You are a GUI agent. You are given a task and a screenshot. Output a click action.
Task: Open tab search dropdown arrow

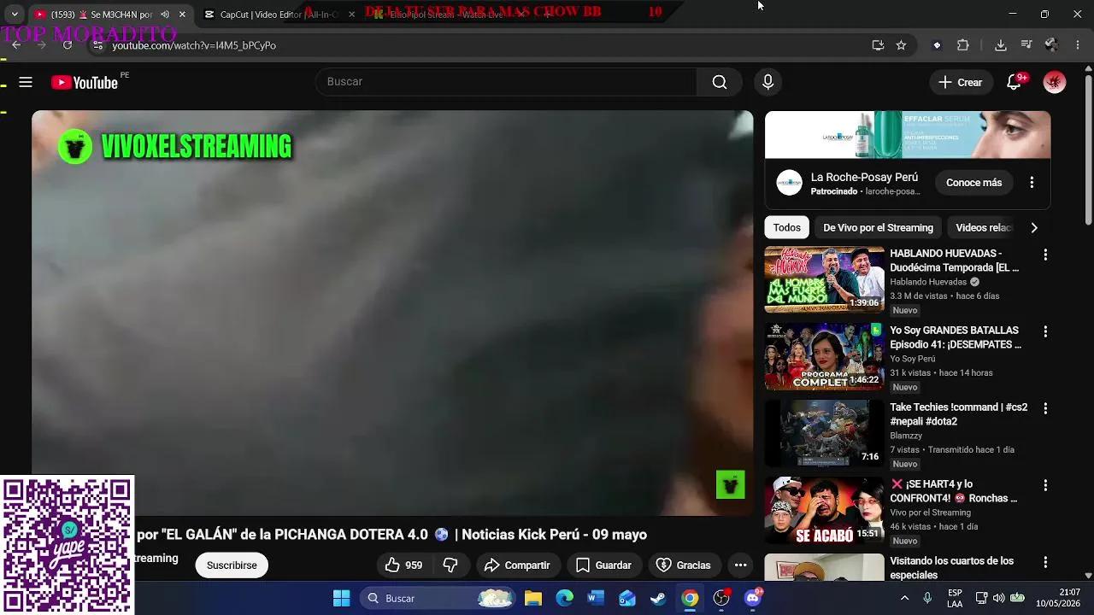tap(15, 15)
